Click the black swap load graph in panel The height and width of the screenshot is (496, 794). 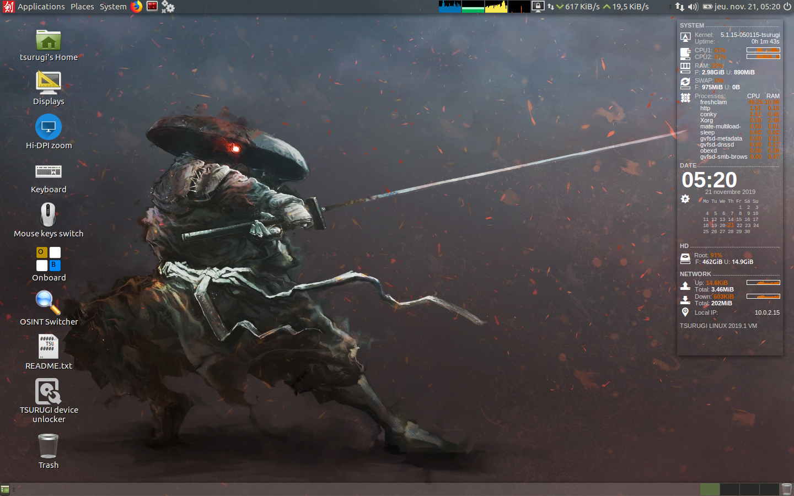pos(519,7)
